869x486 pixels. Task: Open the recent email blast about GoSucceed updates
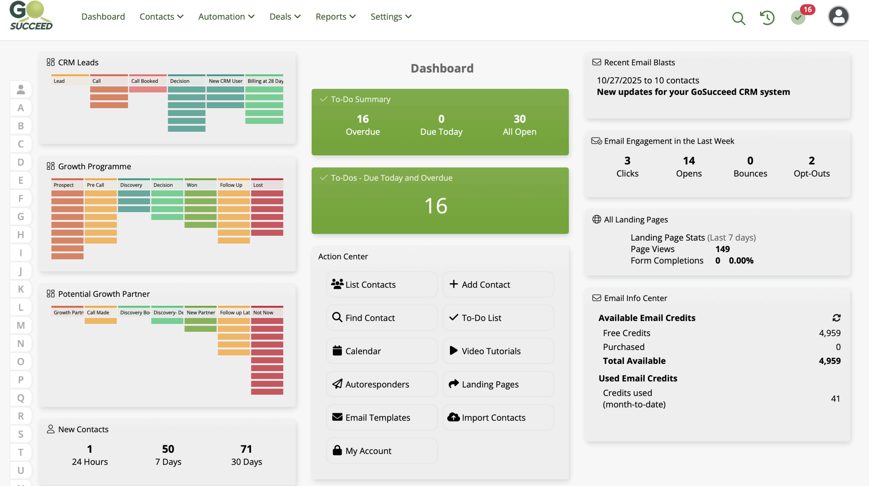(693, 92)
